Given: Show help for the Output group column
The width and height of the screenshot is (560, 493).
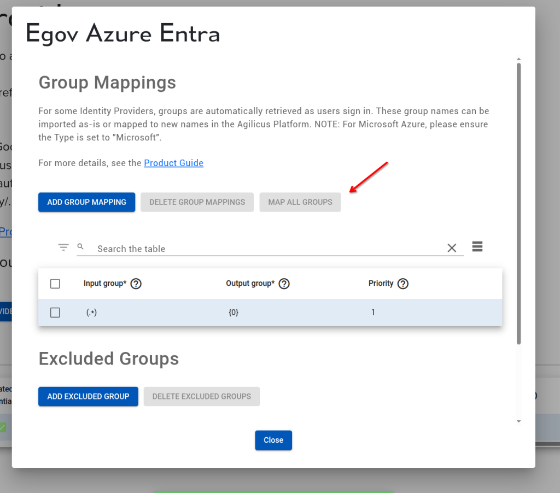Looking at the screenshot, I should [x=284, y=284].
